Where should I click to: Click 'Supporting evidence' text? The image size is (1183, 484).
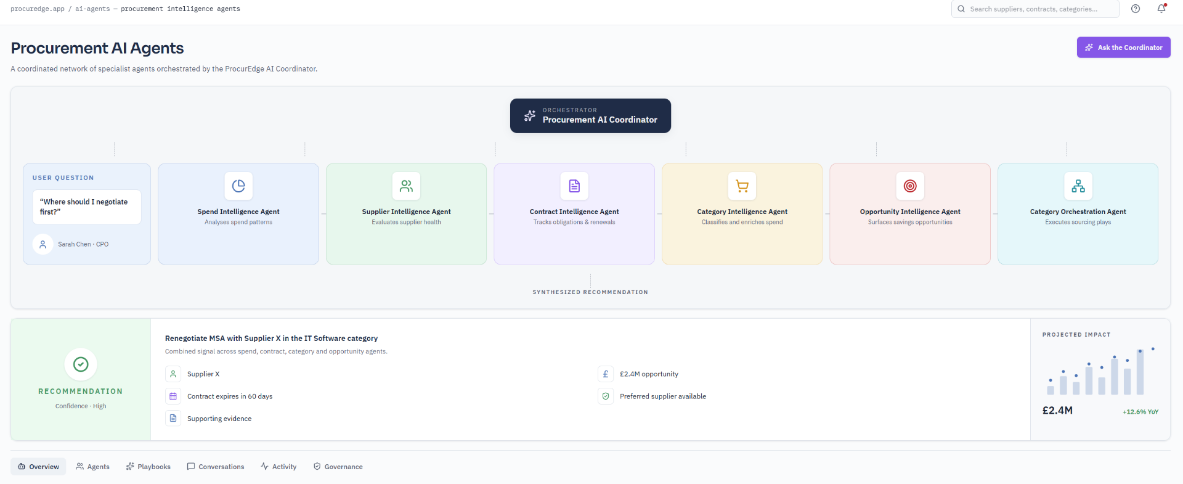tap(219, 419)
